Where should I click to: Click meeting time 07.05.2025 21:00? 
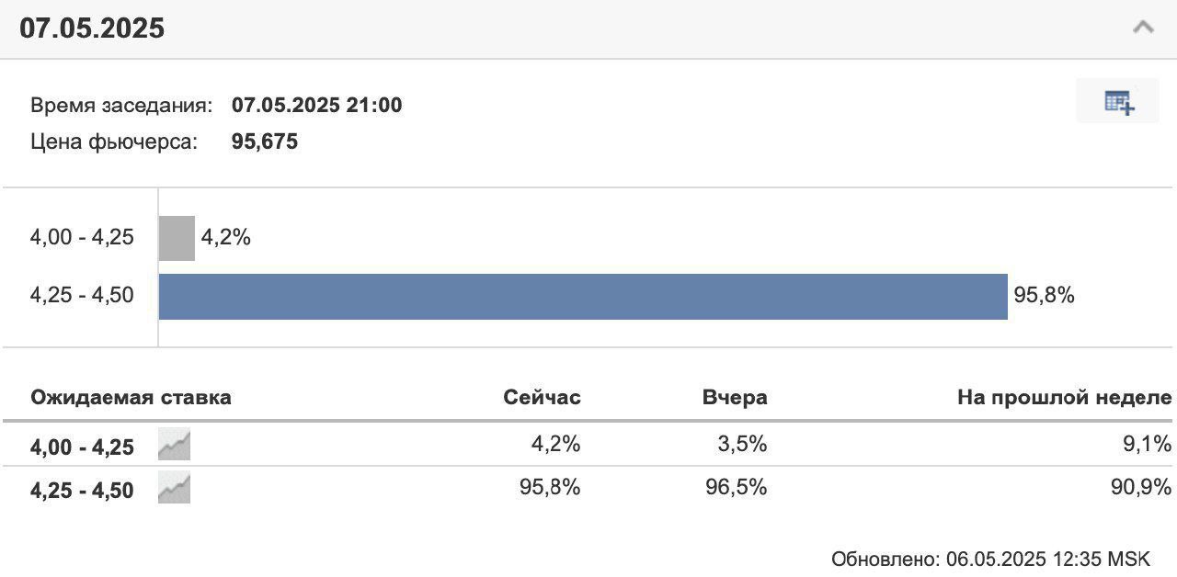[x=316, y=105]
